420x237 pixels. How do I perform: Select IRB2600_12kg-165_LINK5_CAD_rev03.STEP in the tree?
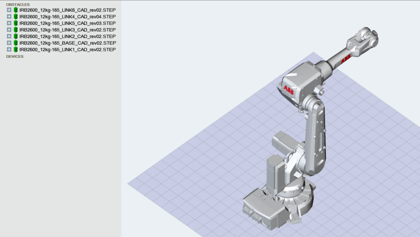(68, 23)
